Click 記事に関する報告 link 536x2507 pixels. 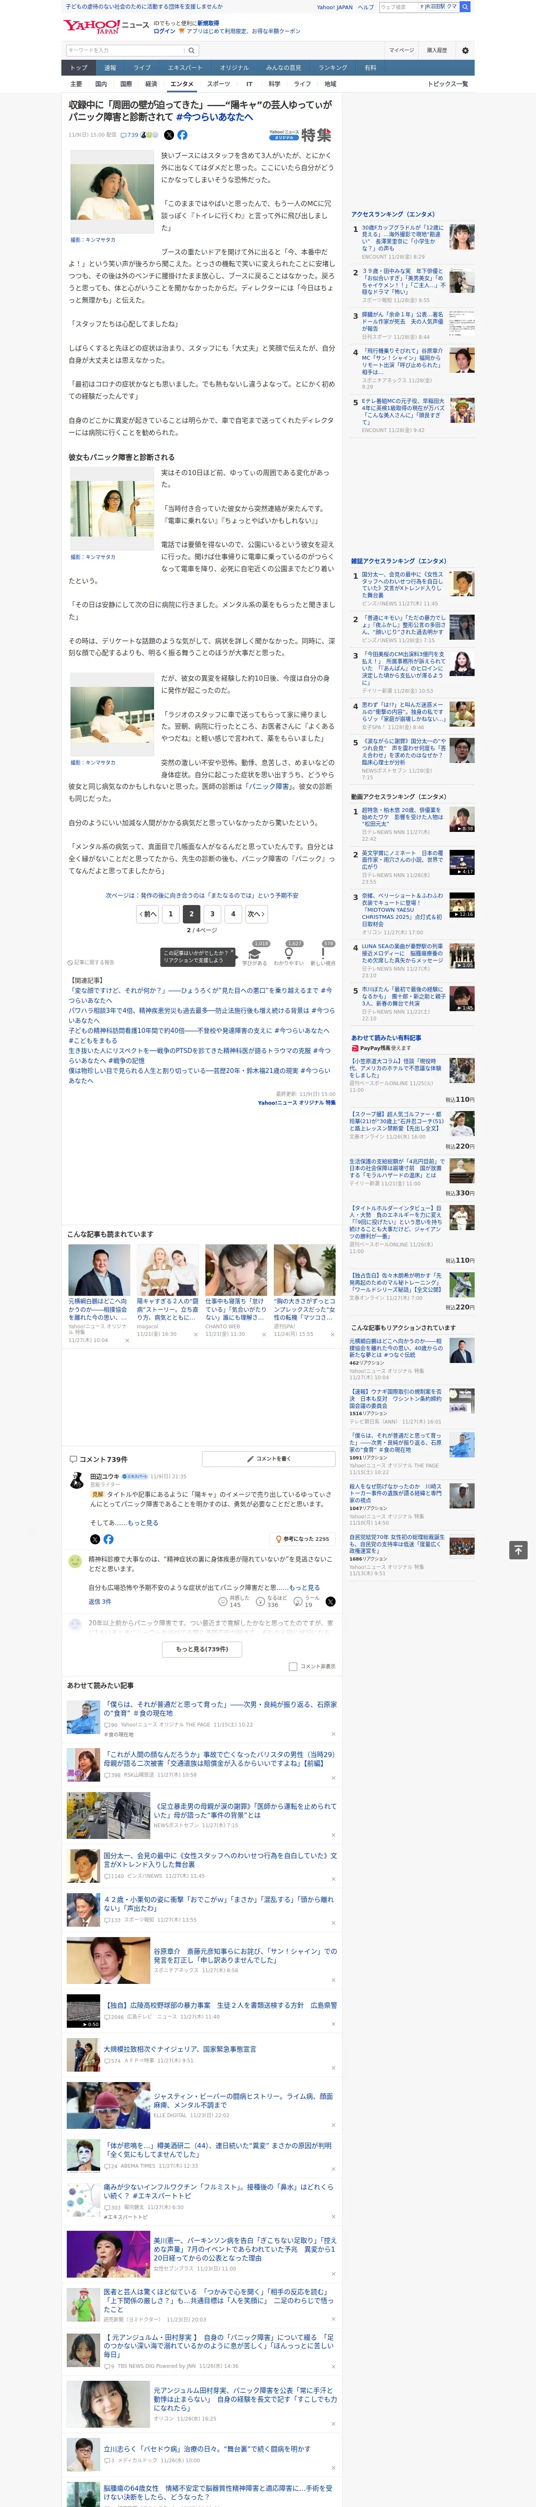[x=92, y=963]
